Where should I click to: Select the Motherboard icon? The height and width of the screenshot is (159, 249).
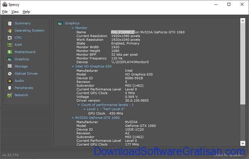click(10, 52)
